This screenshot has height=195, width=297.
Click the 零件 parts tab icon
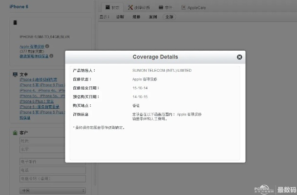pyautogui.click(x=161, y=8)
